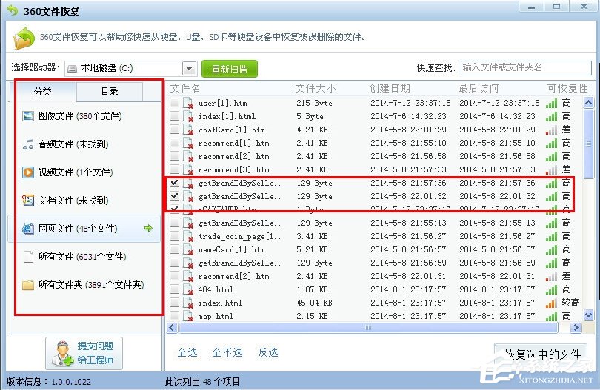Click the vertical scrollbar thumb in file list
This screenshot has height=390, width=600.
click(x=589, y=144)
